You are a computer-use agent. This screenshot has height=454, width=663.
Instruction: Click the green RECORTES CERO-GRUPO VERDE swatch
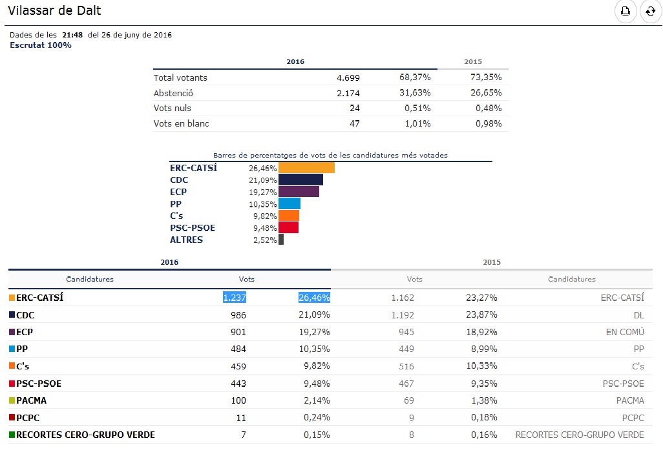[x=12, y=435]
